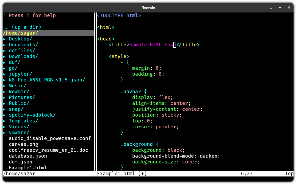This screenshot has width=297, height=185.
Task: Navigate up a directory via '.. (up a dir)'
Action: click(22, 27)
